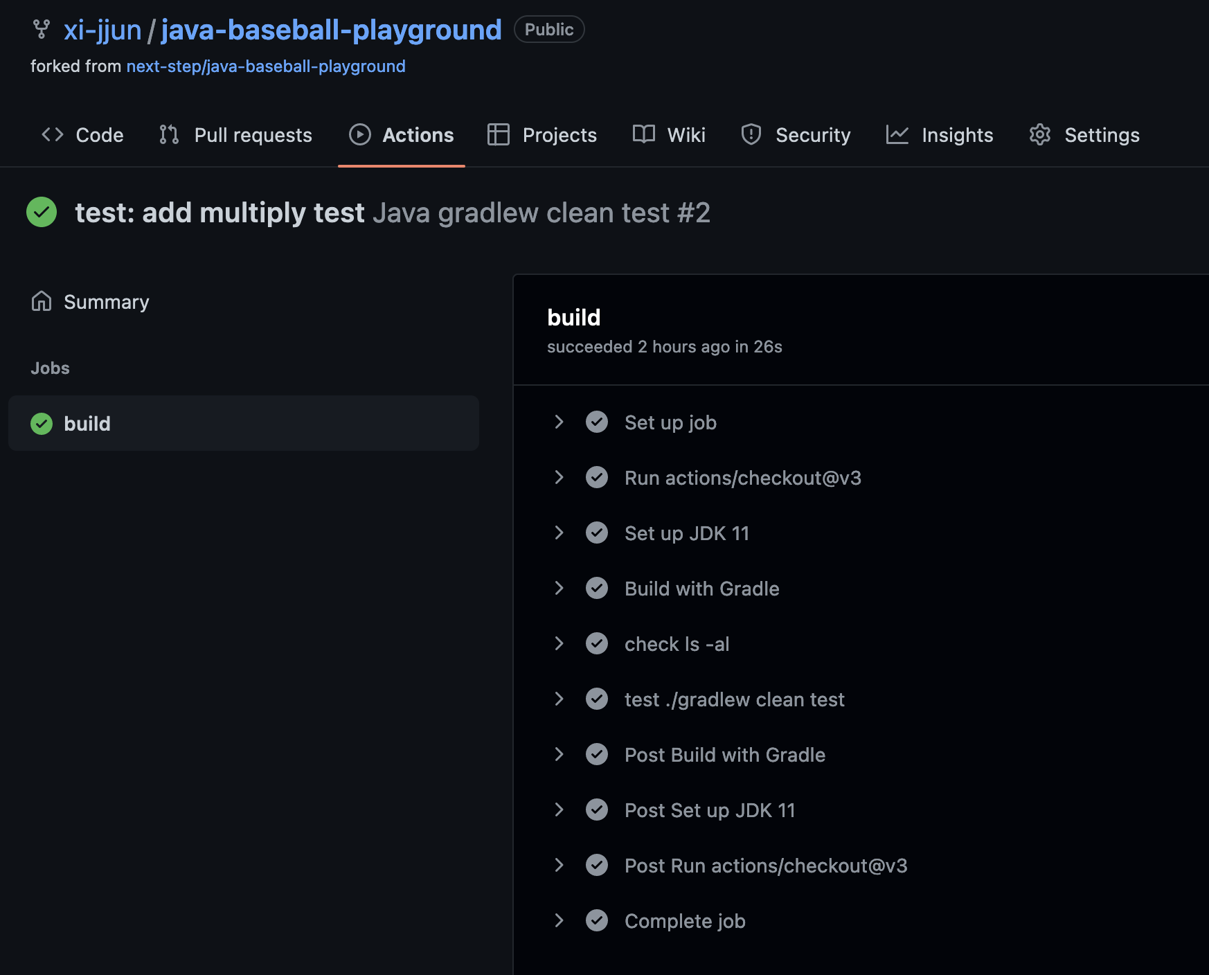Click 'Complete job' step text
Screen dimensions: 1209x975
point(685,920)
